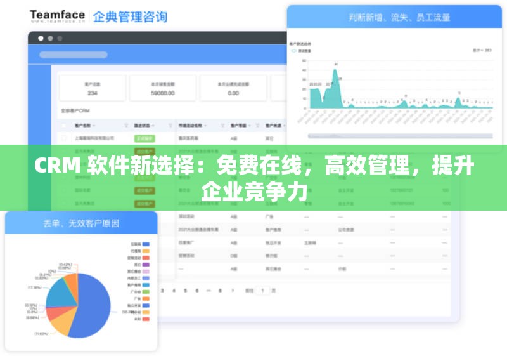Click the pagination ellipsis between 6 and 8

pos(209,291)
